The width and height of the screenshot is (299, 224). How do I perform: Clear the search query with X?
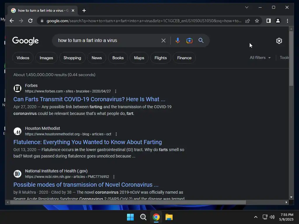pos(164,40)
